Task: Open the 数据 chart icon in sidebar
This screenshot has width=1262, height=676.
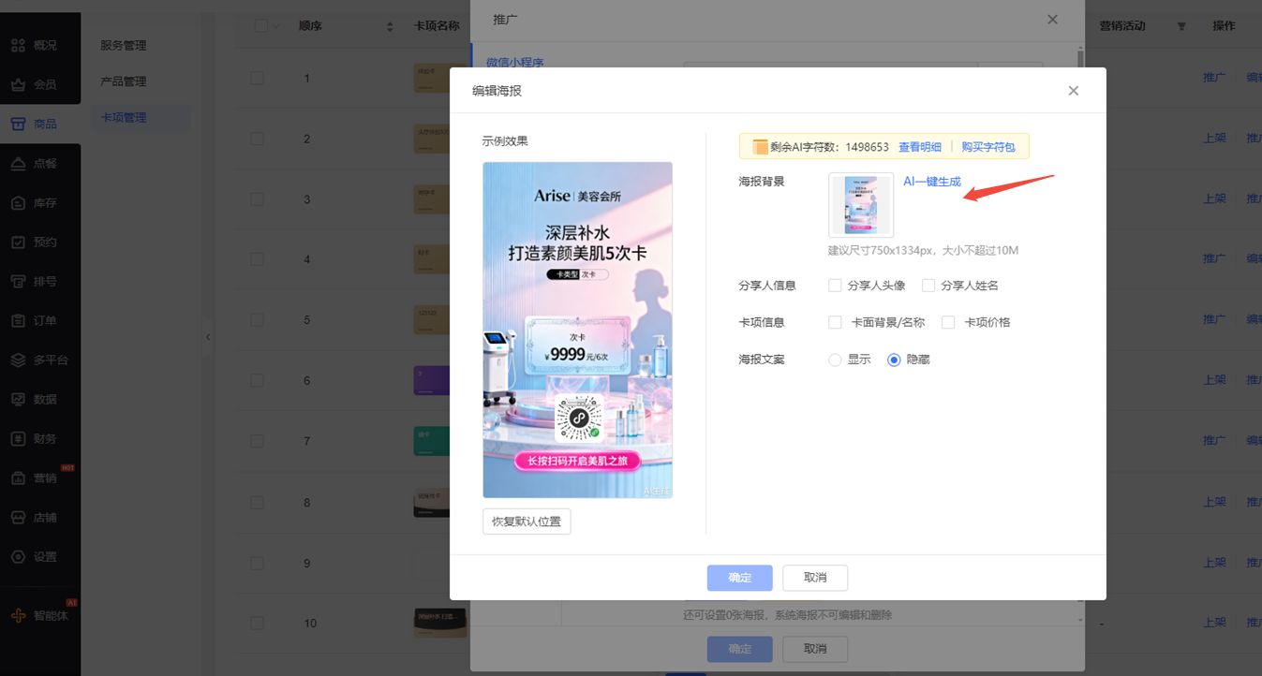Action: [18, 399]
